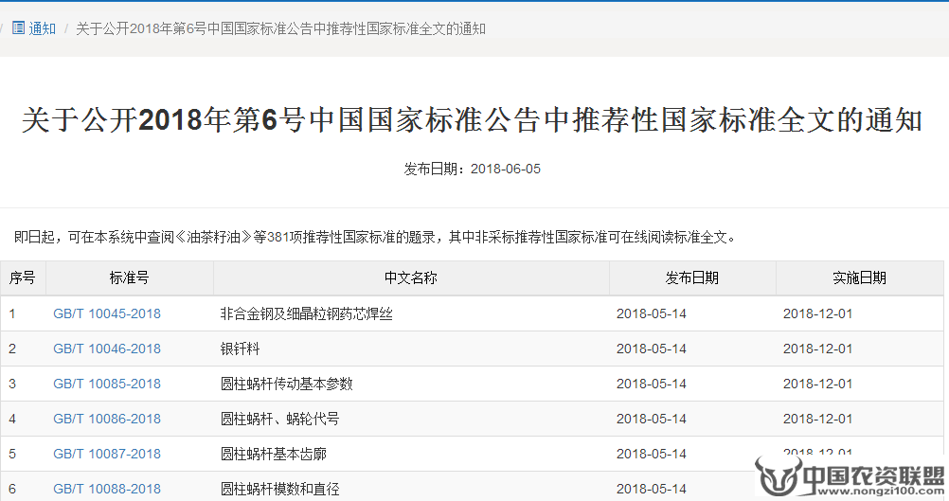
Task: Click implementation date in GB/T 10086-2018 row
Action: 817,419
